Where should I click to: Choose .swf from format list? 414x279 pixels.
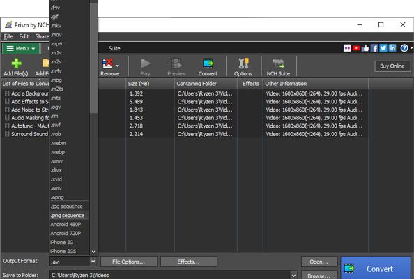coord(70,125)
